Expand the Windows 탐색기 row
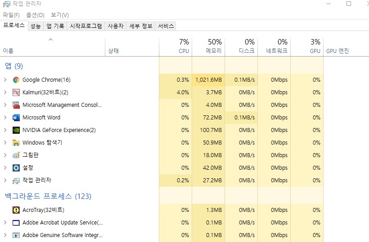This screenshot has width=369, height=242. 5,143
